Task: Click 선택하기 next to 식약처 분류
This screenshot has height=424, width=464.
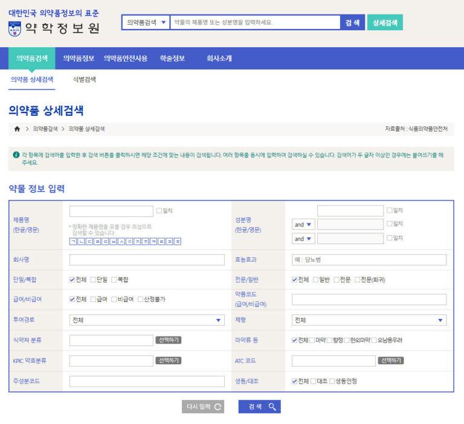Action: (169, 340)
